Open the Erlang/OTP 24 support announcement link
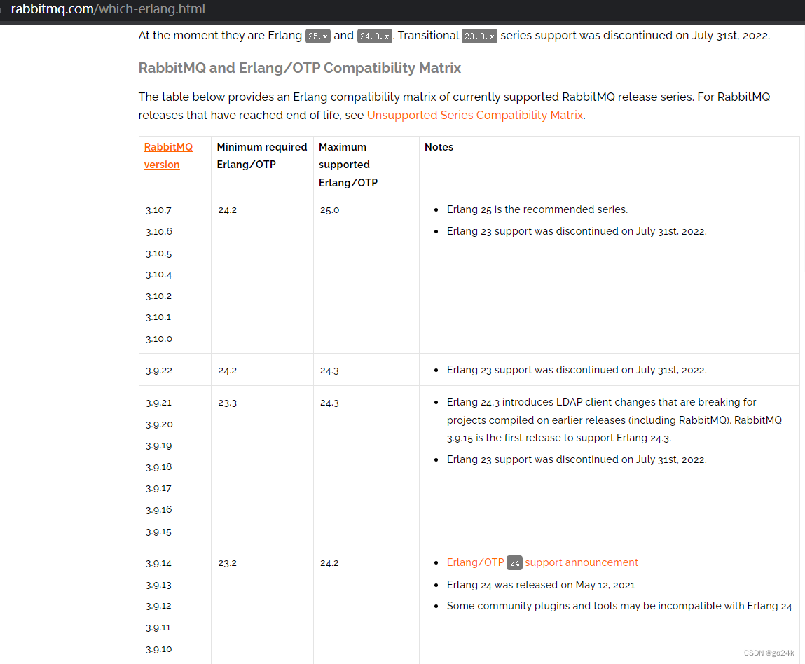This screenshot has width=805, height=664. (542, 562)
